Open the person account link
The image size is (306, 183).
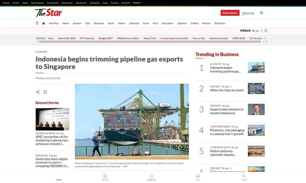248,13
